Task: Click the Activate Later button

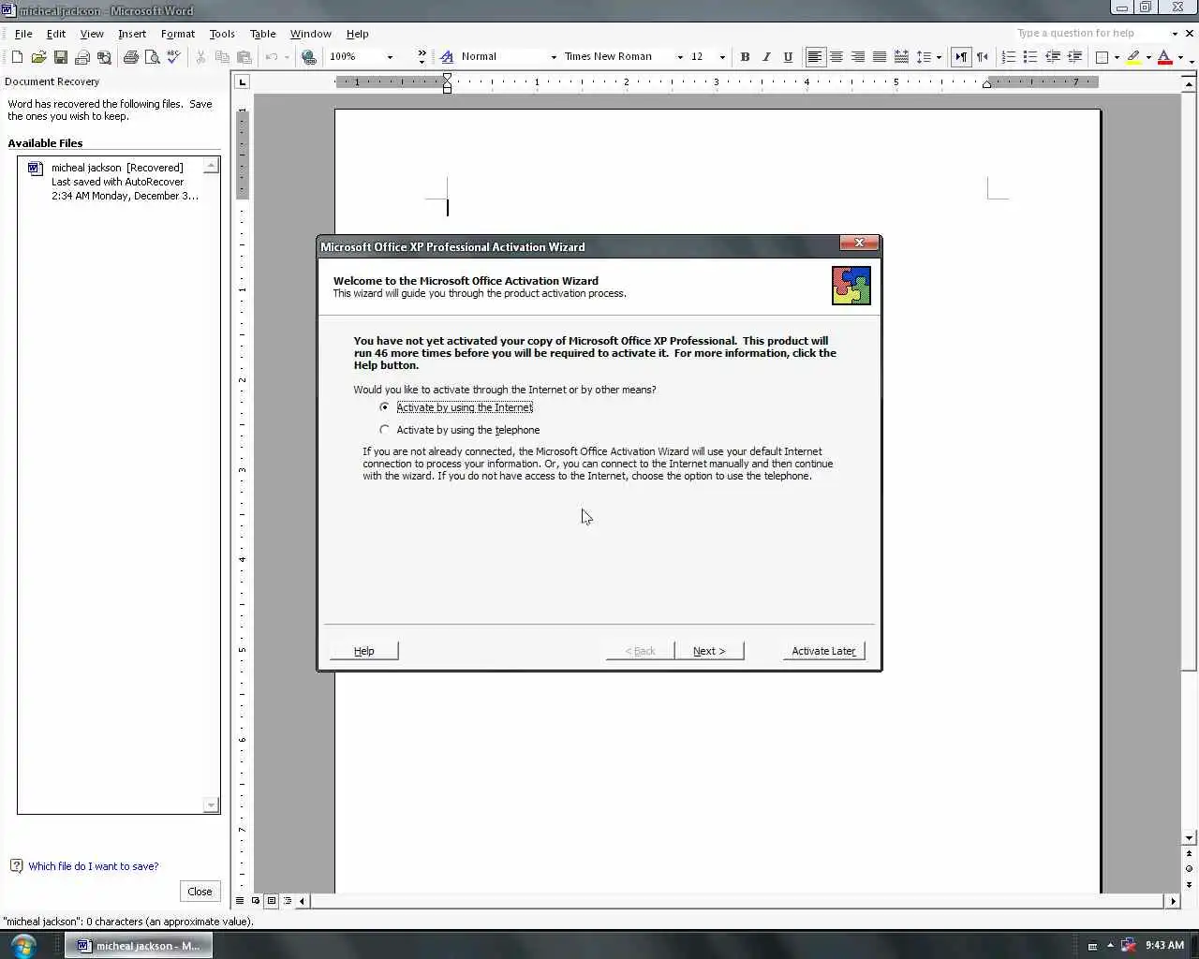Action: [823, 651]
